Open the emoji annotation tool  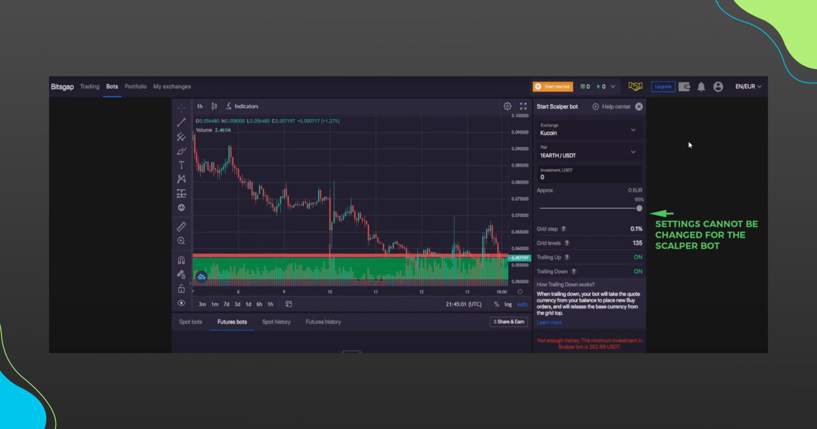point(181,208)
